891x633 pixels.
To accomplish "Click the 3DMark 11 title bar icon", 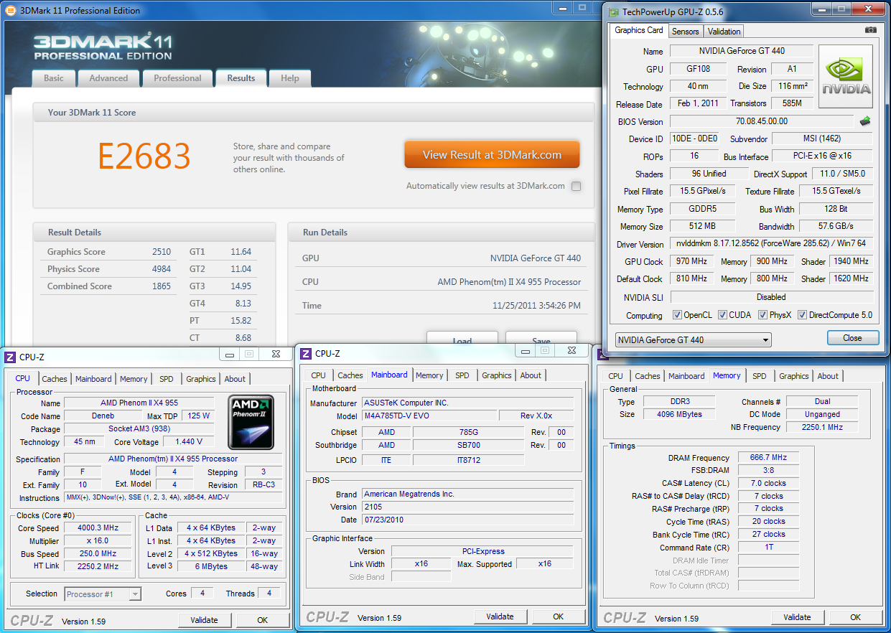I will click(10, 10).
